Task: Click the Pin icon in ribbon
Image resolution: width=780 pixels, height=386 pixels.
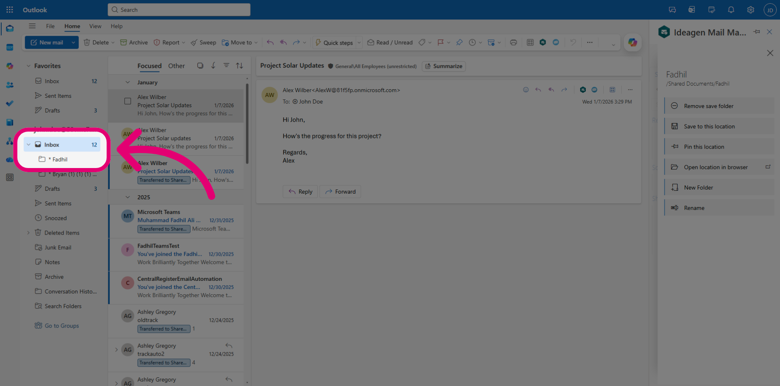Action: tap(459, 42)
